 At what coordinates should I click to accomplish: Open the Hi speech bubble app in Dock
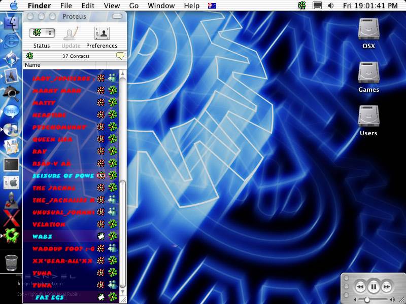[11, 111]
